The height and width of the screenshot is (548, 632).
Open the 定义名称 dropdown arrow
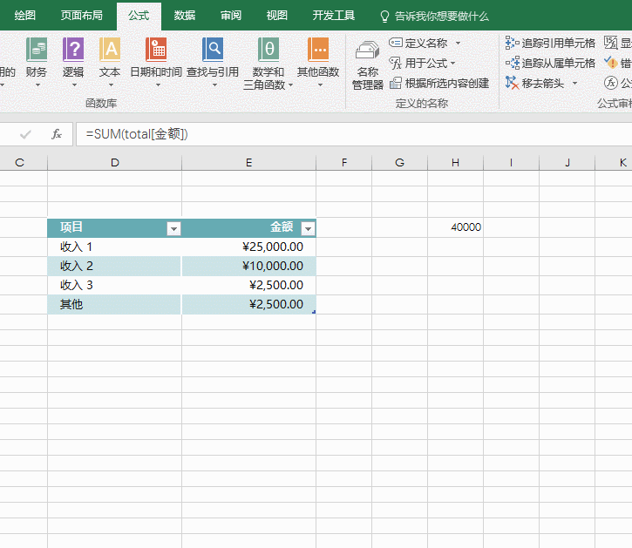click(x=458, y=43)
